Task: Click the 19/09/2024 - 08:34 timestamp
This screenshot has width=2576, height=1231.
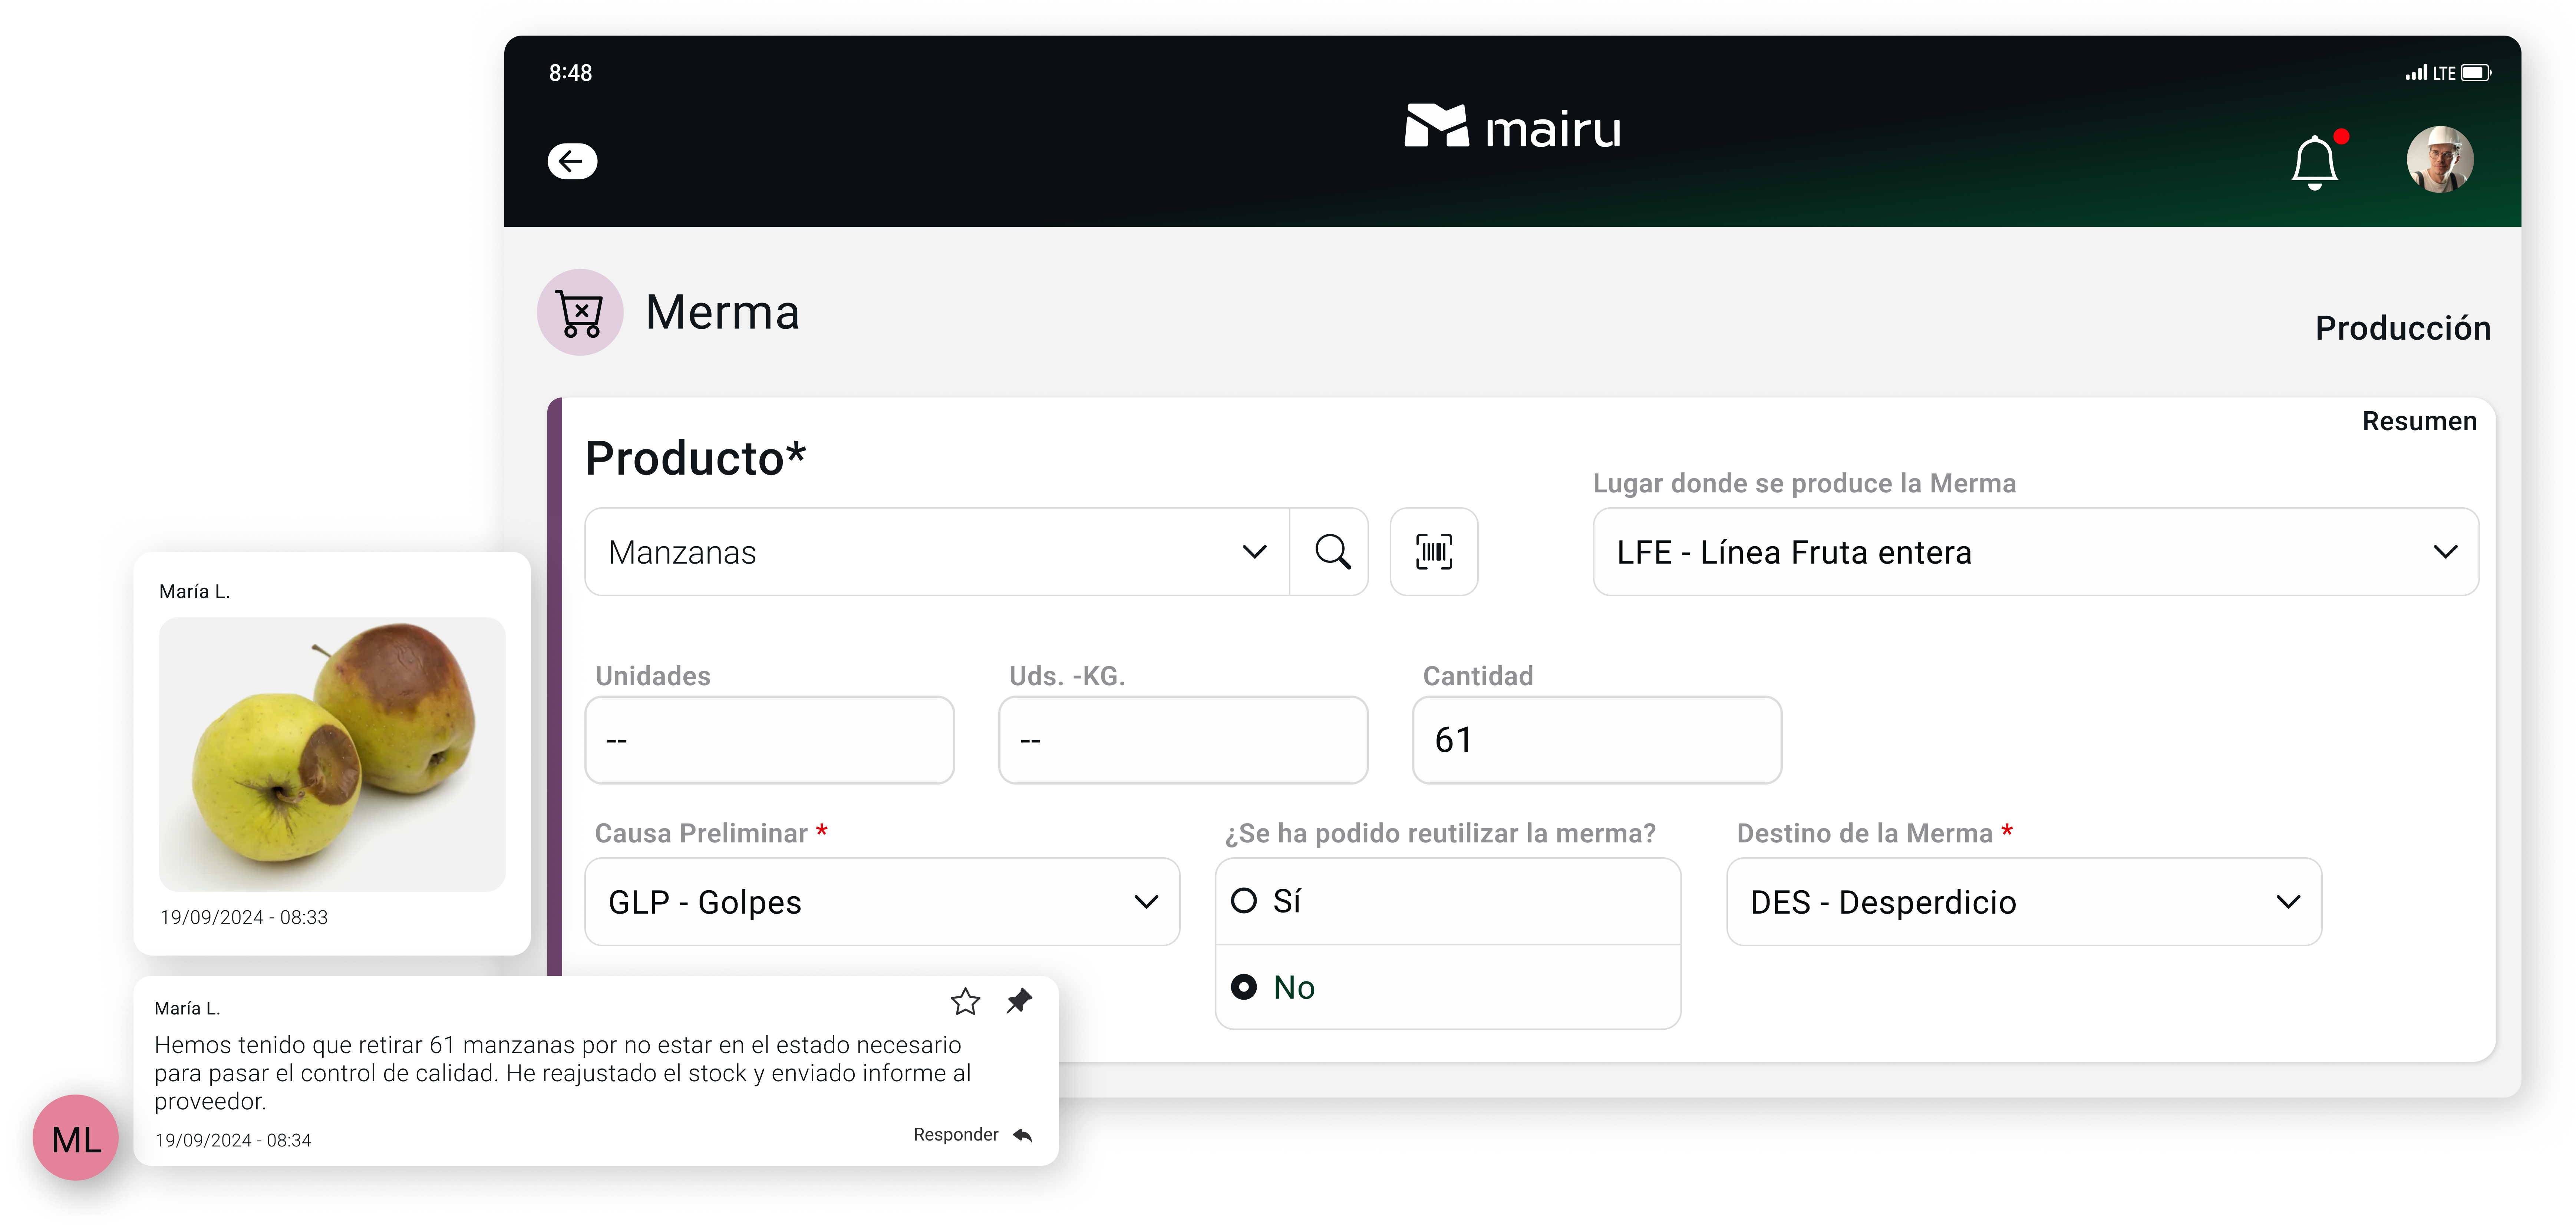Action: click(x=233, y=1140)
